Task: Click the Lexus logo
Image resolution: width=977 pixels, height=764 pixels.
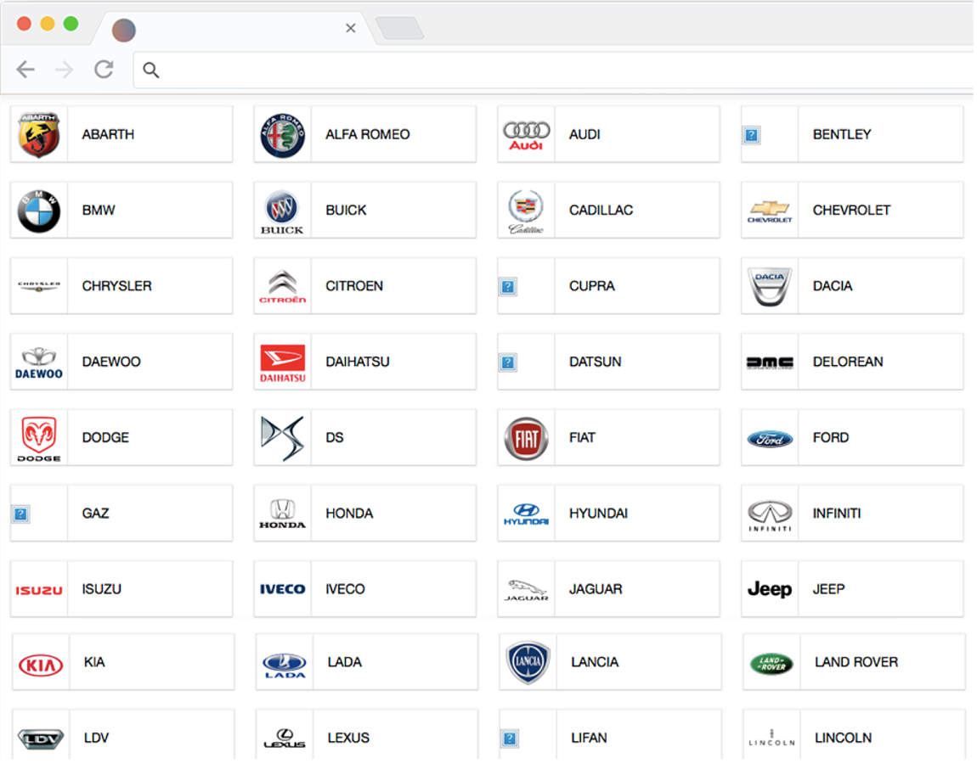Action: (x=285, y=739)
